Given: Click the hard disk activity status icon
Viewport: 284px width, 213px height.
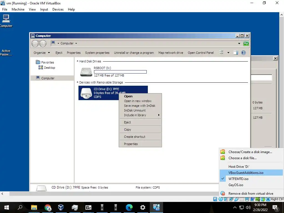Looking at the screenshot, I should click(215, 199).
